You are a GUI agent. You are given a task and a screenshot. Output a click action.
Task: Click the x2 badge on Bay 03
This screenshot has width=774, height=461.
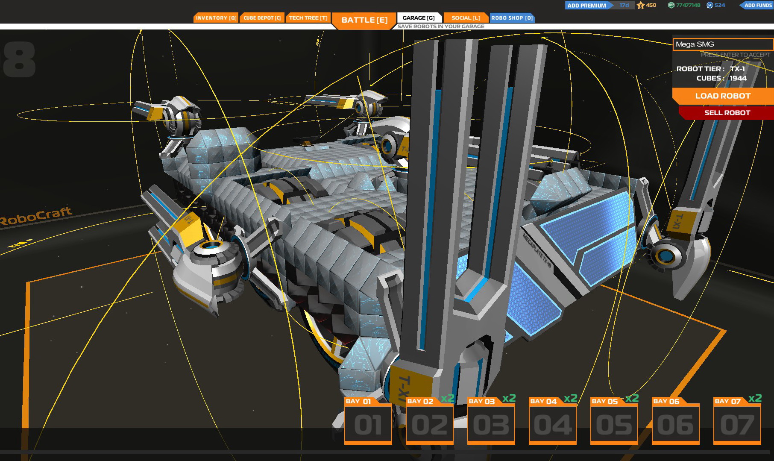pos(509,399)
